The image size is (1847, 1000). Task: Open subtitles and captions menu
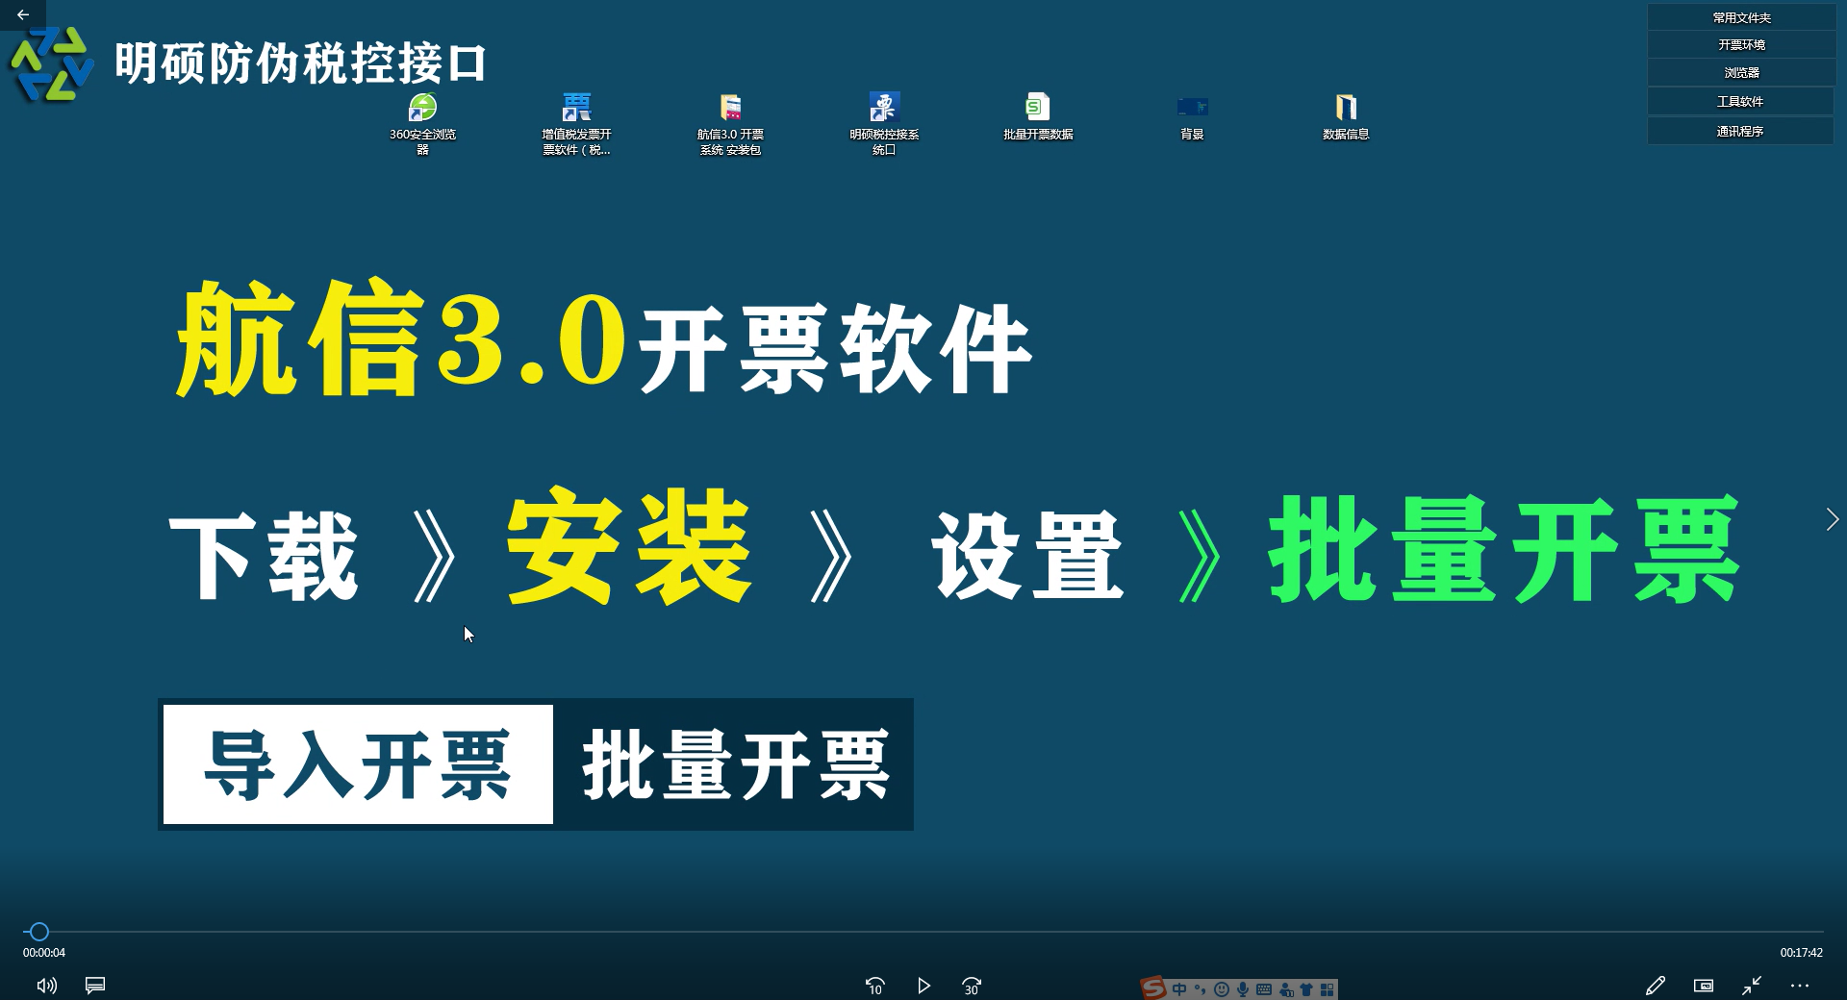(95, 986)
